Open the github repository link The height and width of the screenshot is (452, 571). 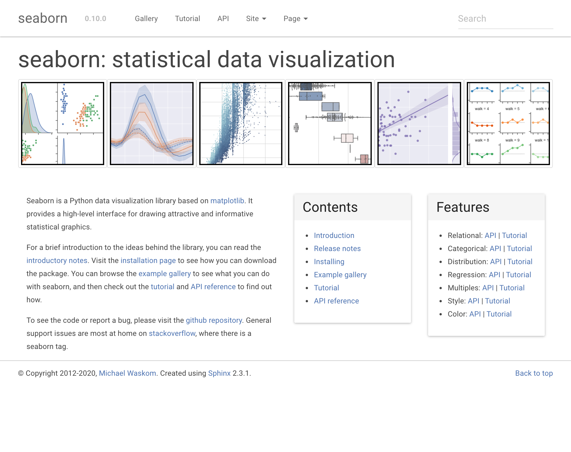(x=214, y=320)
